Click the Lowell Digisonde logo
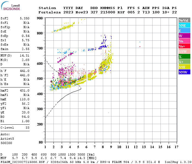192x164 pixels. 10,6
